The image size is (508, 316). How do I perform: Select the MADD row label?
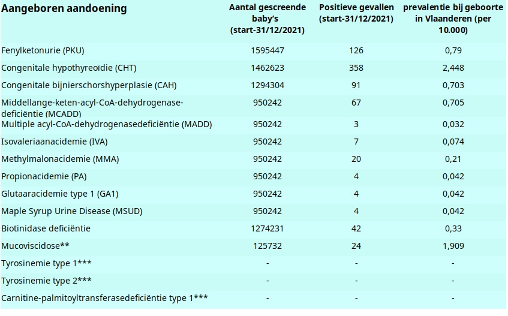(106, 124)
